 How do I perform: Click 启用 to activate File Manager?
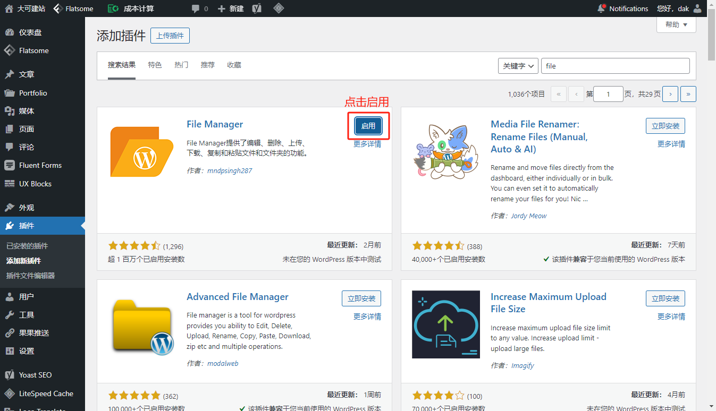coord(368,126)
